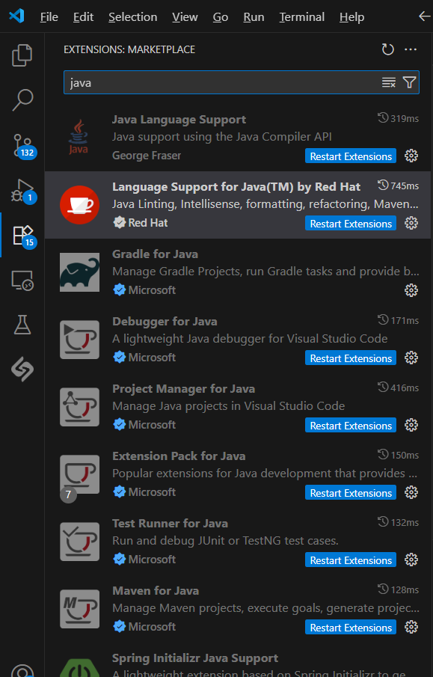The height and width of the screenshot is (677, 433).
Task: Open Views and More Actions ellipsis menu
Action: (x=411, y=49)
